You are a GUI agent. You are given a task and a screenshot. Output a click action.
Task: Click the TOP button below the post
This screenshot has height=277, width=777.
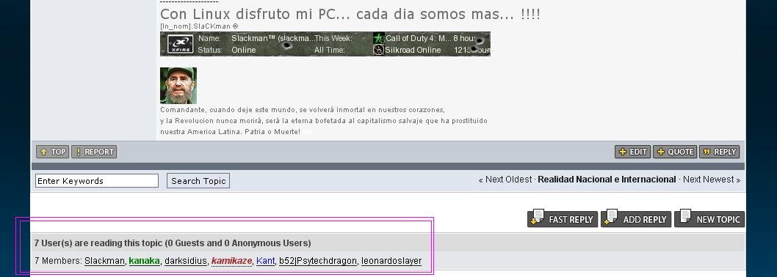click(x=53, y=152)
